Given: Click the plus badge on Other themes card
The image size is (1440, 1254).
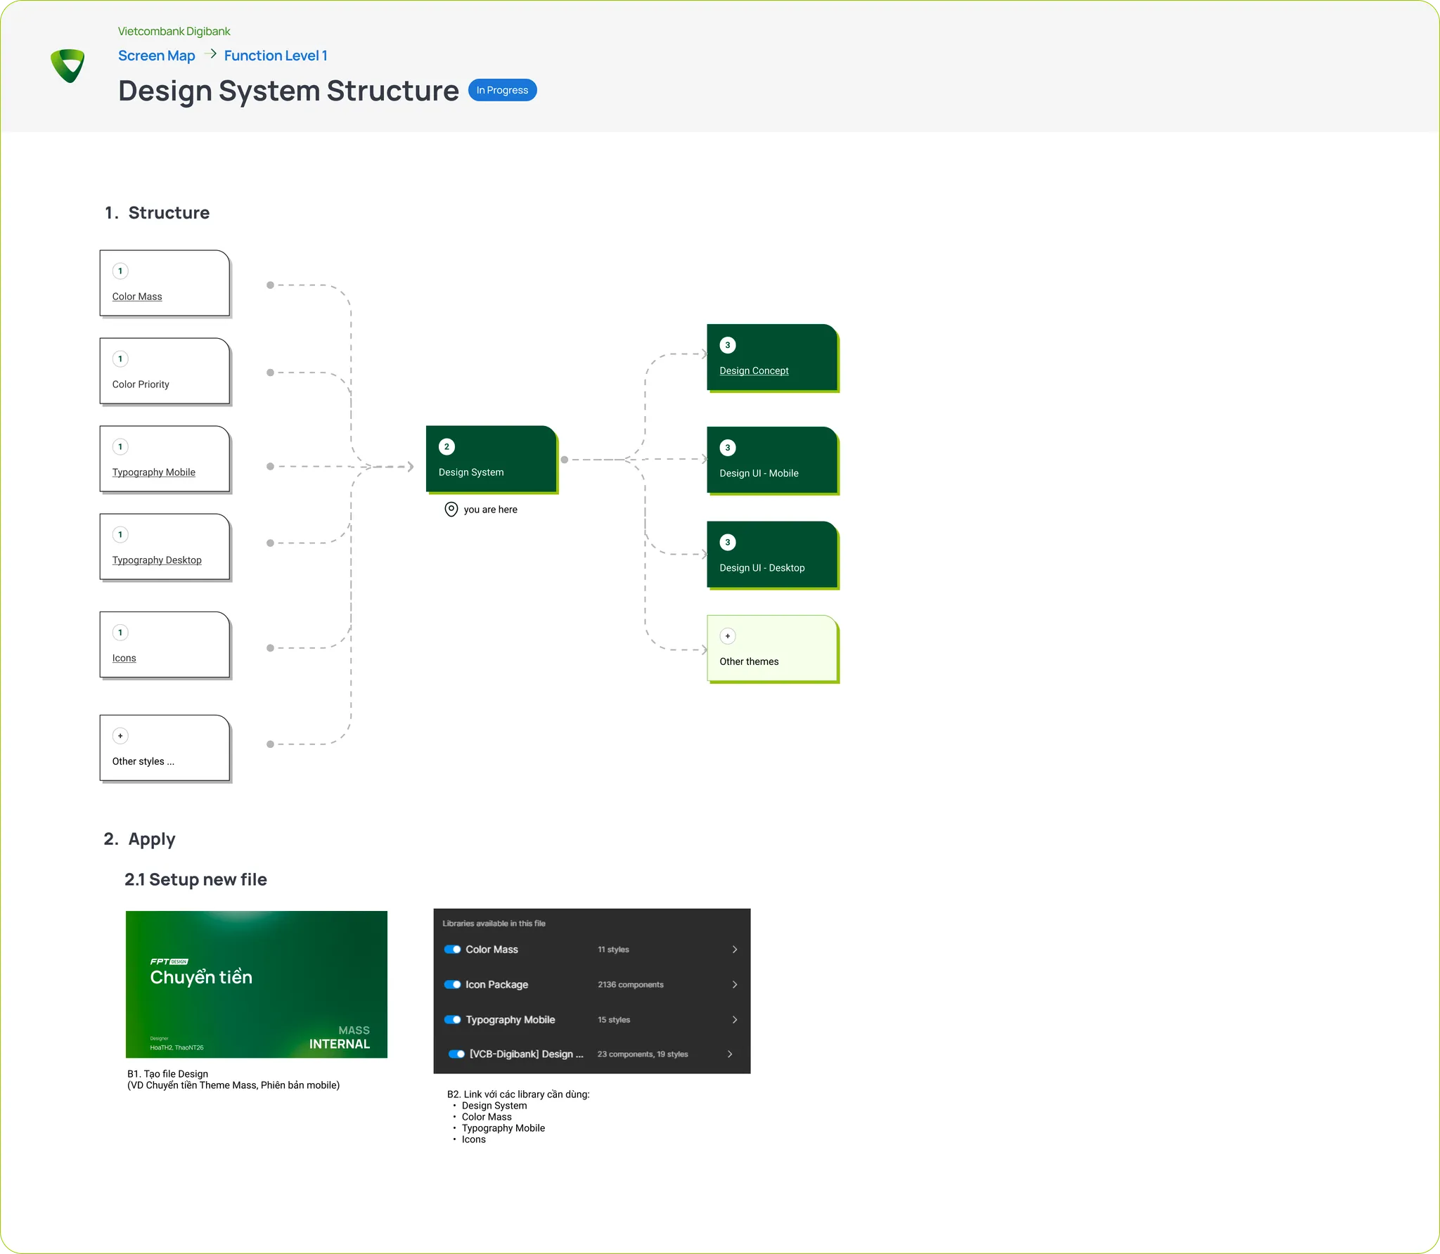Looking at the screenshot, I should [728, 636].
